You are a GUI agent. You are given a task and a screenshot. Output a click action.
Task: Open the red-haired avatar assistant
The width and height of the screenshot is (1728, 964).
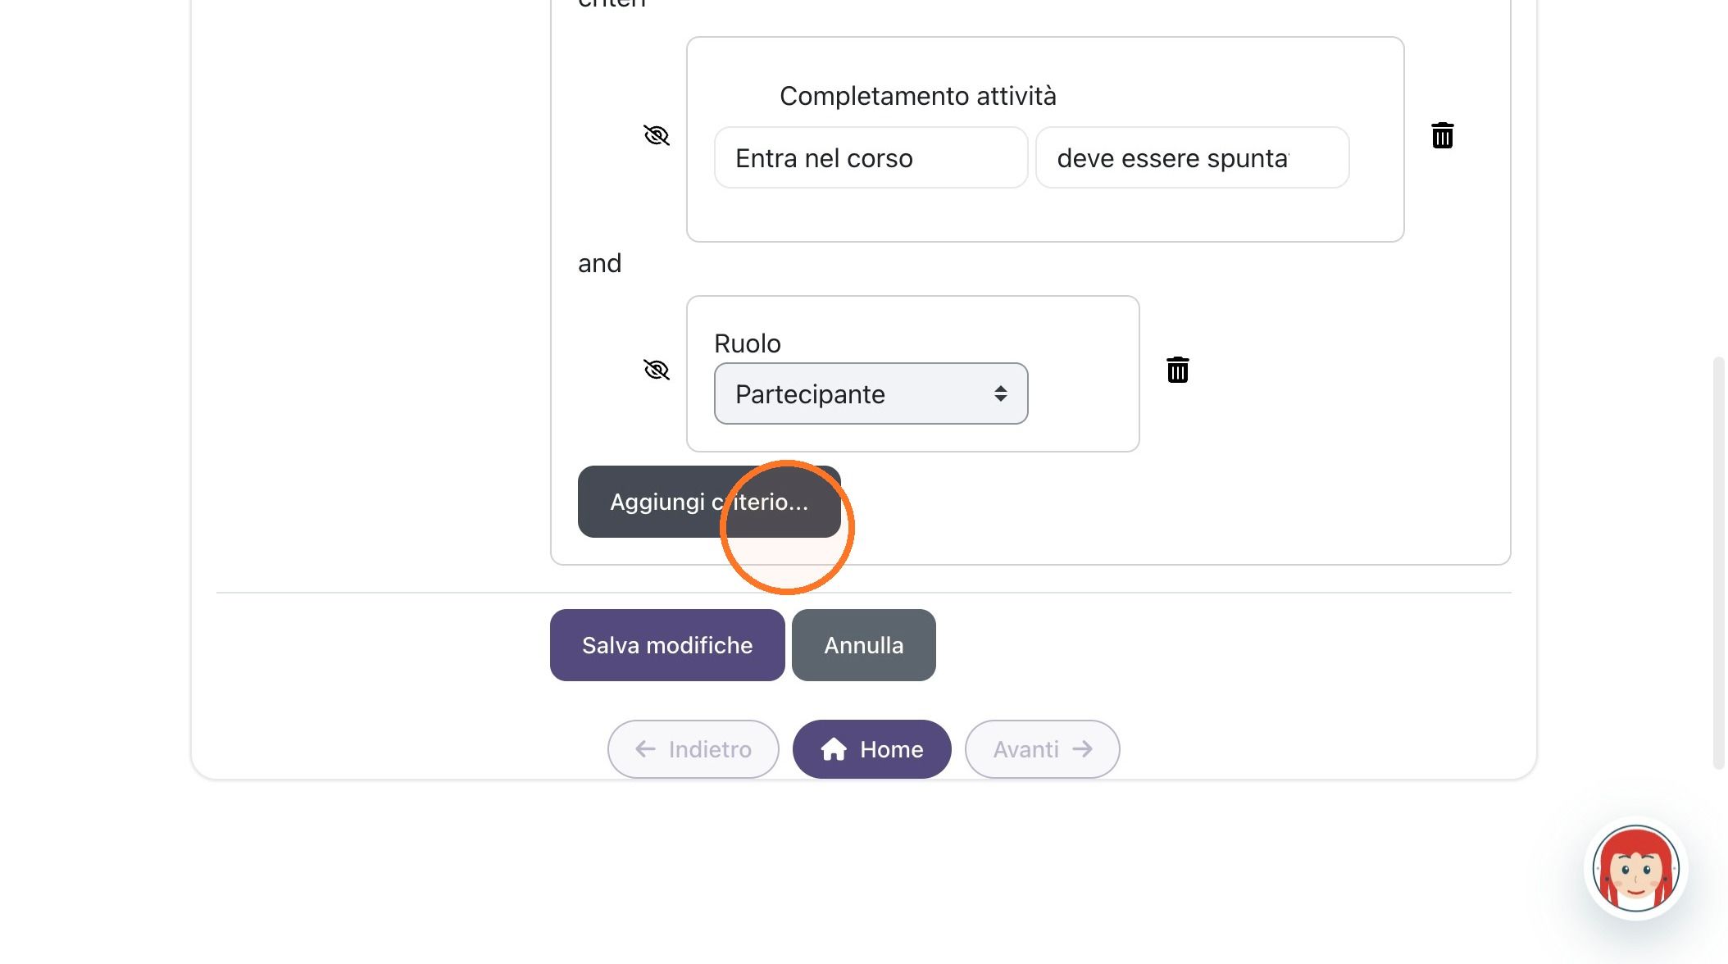point(1636,869)
